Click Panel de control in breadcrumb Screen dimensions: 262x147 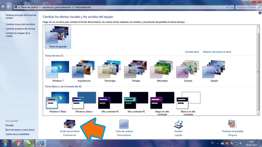click(29, 7)
